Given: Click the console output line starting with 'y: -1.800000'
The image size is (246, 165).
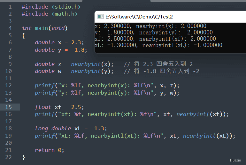Looking at the screenshot, I should [154, 32].
